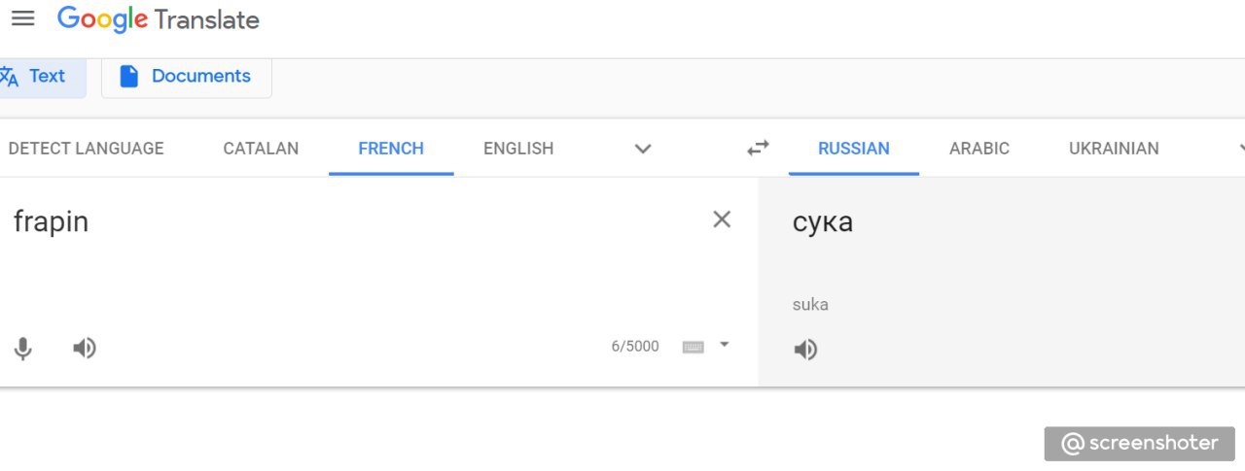
Task: Switch to Text translation mode
Action: coord(39,77)
